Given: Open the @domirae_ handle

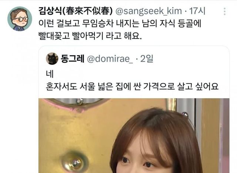Looking at the screenshot, I should click(x=110, y=59).
